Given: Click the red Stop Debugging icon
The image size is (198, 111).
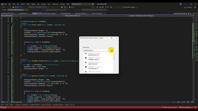Looking at the screenshot, I should [72, 7].
